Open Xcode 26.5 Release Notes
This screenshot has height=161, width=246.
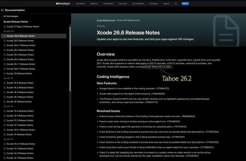(20, 41)
